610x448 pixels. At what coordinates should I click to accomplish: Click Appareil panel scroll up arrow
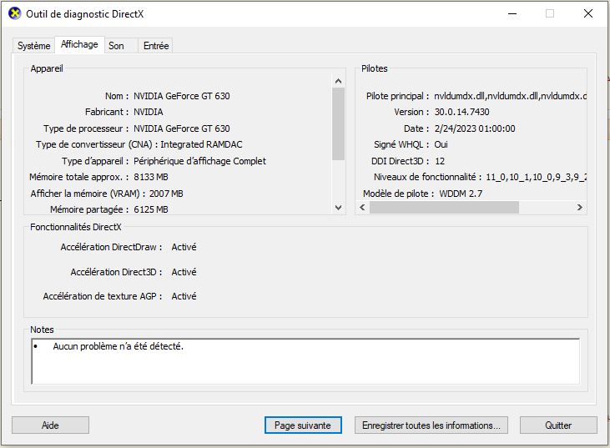click(x=338, y=81)
